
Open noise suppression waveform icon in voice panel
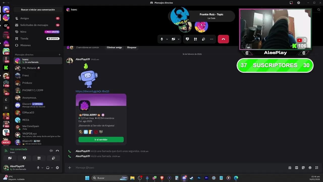click(x=51, y=151)
